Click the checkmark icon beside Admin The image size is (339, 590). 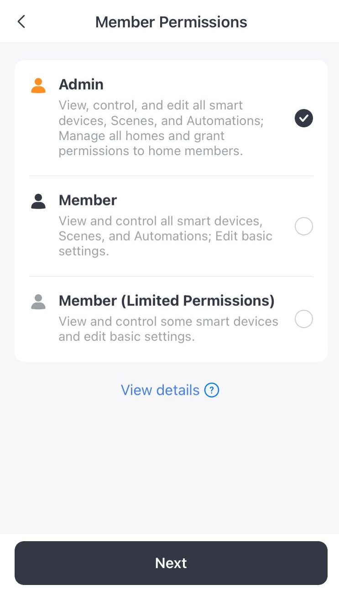(304, 118)
